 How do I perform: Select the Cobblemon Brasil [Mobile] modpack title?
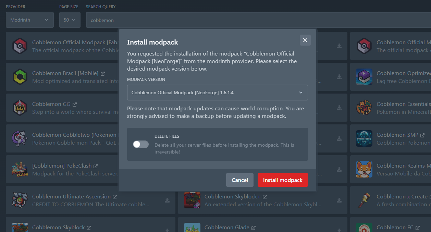[x=65, y=73]
